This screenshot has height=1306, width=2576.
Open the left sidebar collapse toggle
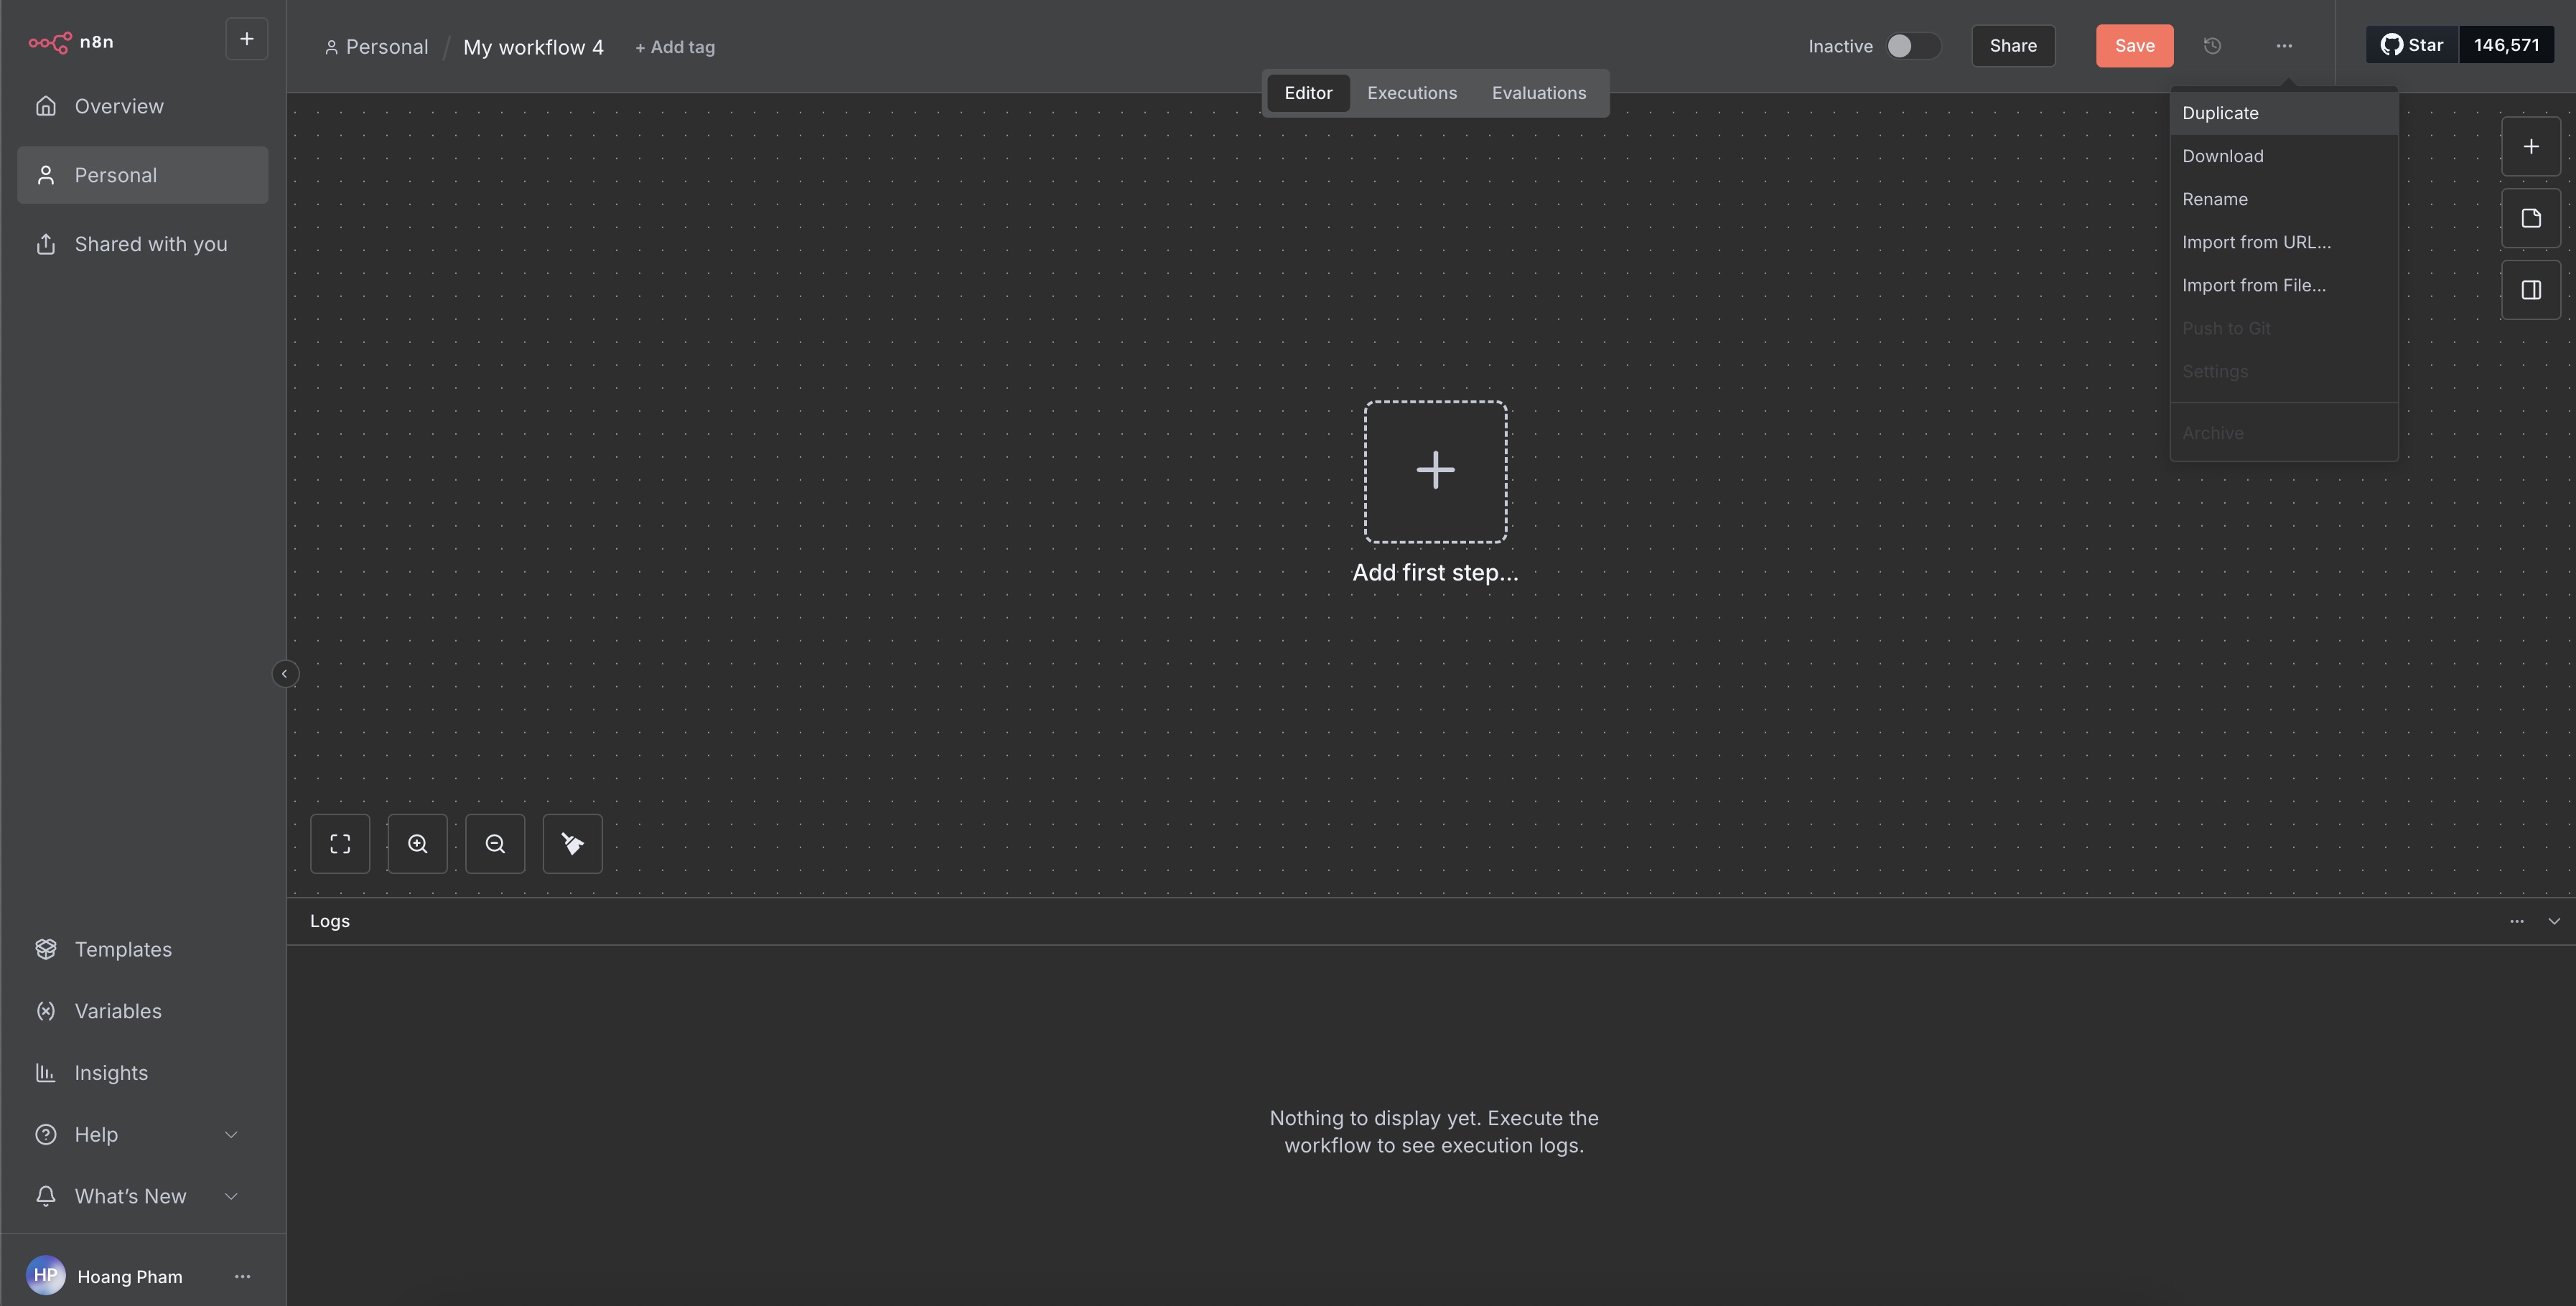(286, 674)
